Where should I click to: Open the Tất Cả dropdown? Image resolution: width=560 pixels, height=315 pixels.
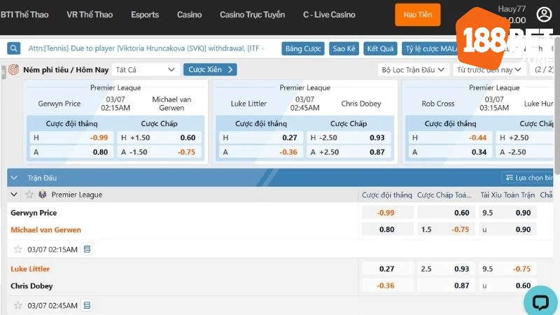[145, 69]
